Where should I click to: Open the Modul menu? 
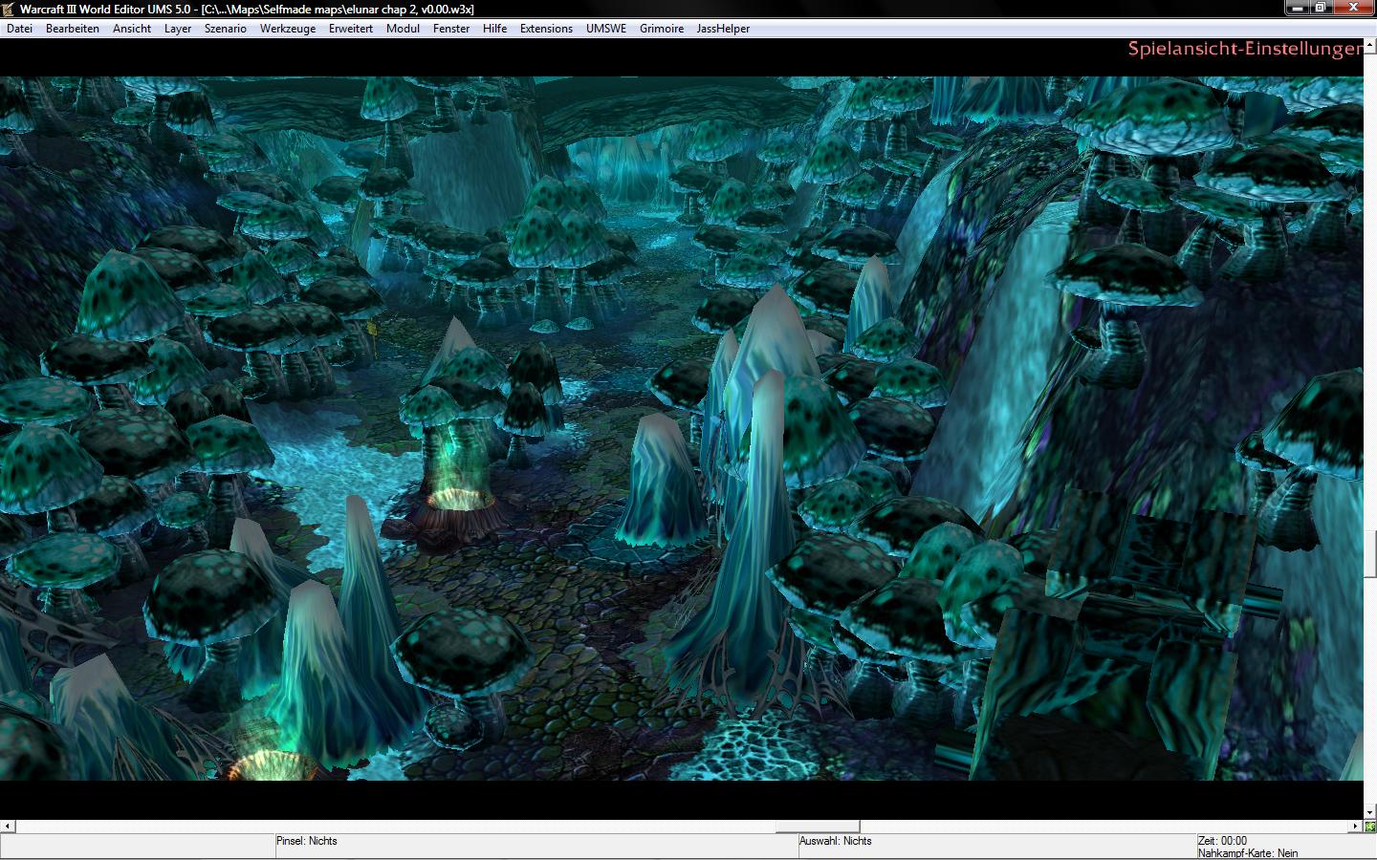tap(404, 29)
